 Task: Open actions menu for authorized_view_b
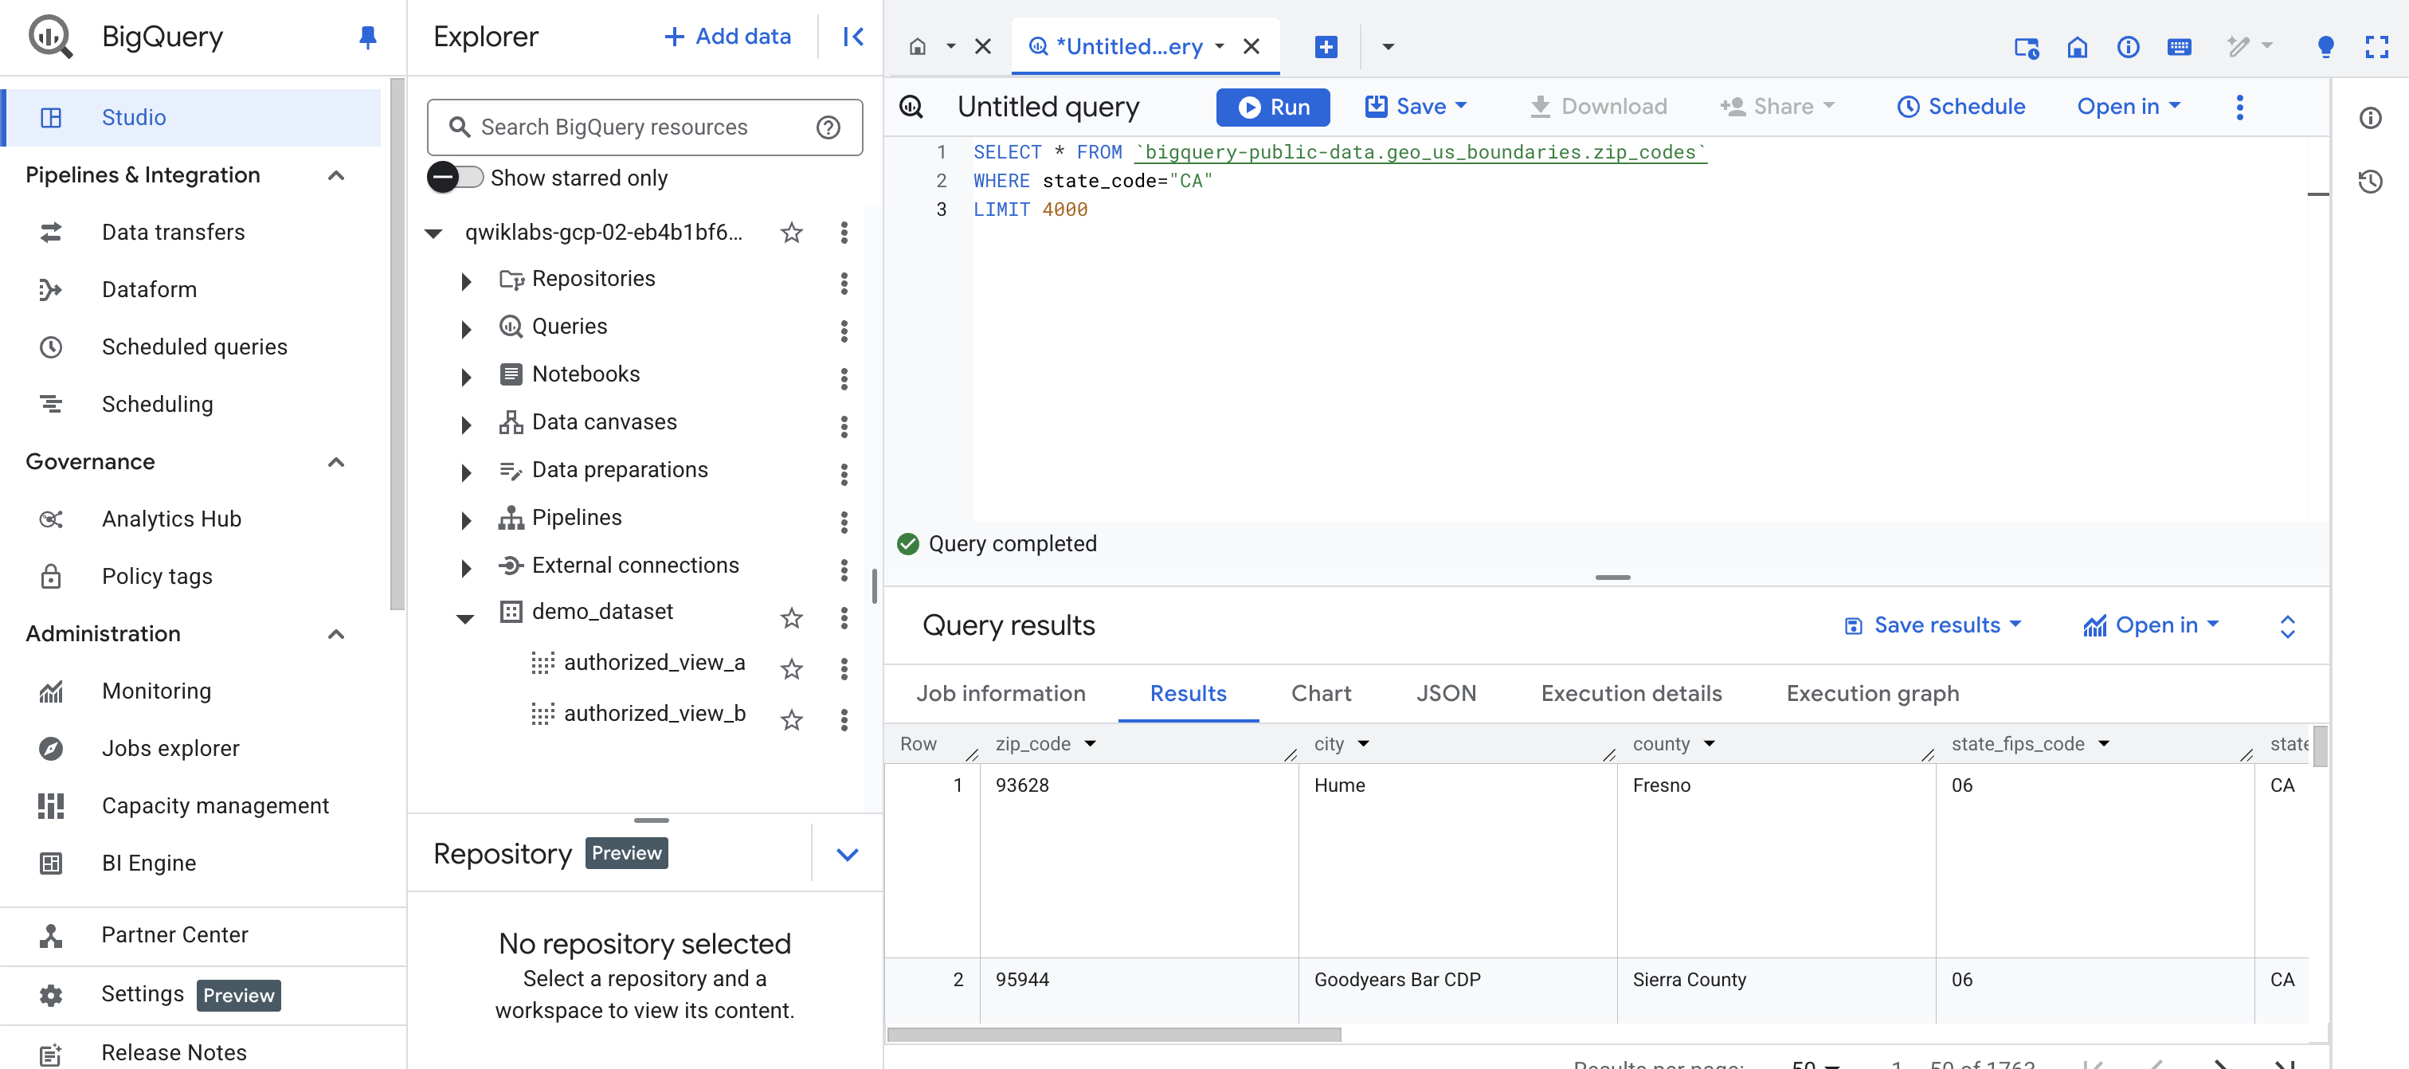[x=844, y=720]
